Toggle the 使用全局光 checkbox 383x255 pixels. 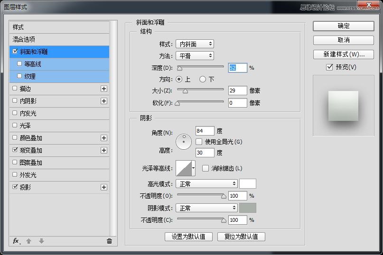click(199, 142)
